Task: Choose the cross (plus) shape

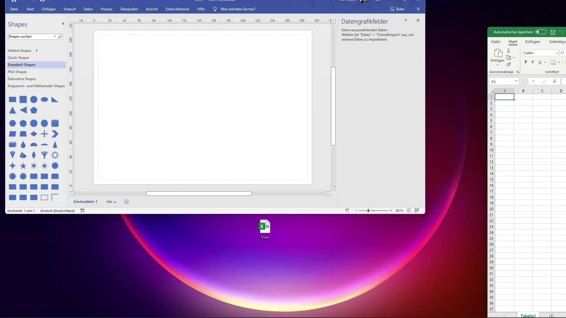Action: (45, 134)
